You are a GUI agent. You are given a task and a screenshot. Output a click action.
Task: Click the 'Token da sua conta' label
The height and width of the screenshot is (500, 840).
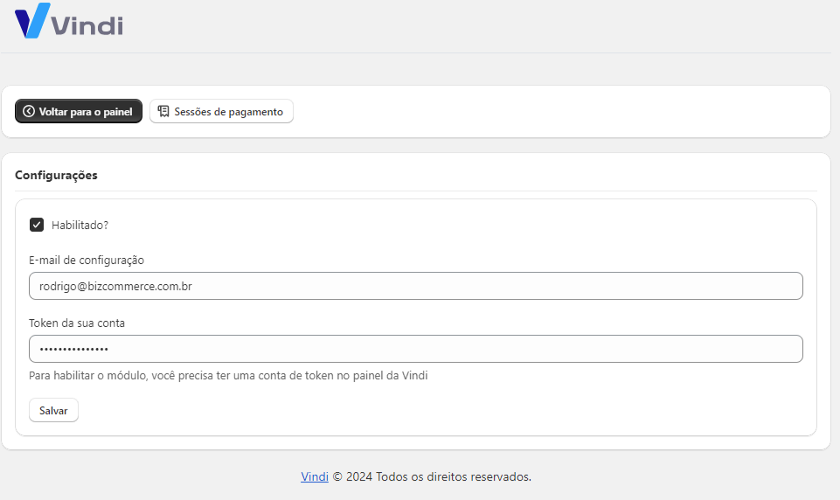77,323
